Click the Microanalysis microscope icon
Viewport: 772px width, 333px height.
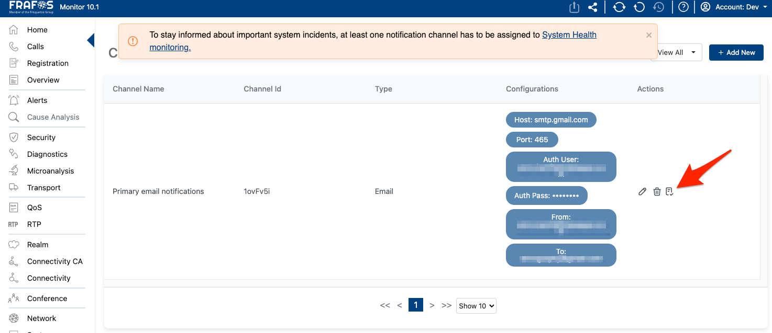[14, 171]
